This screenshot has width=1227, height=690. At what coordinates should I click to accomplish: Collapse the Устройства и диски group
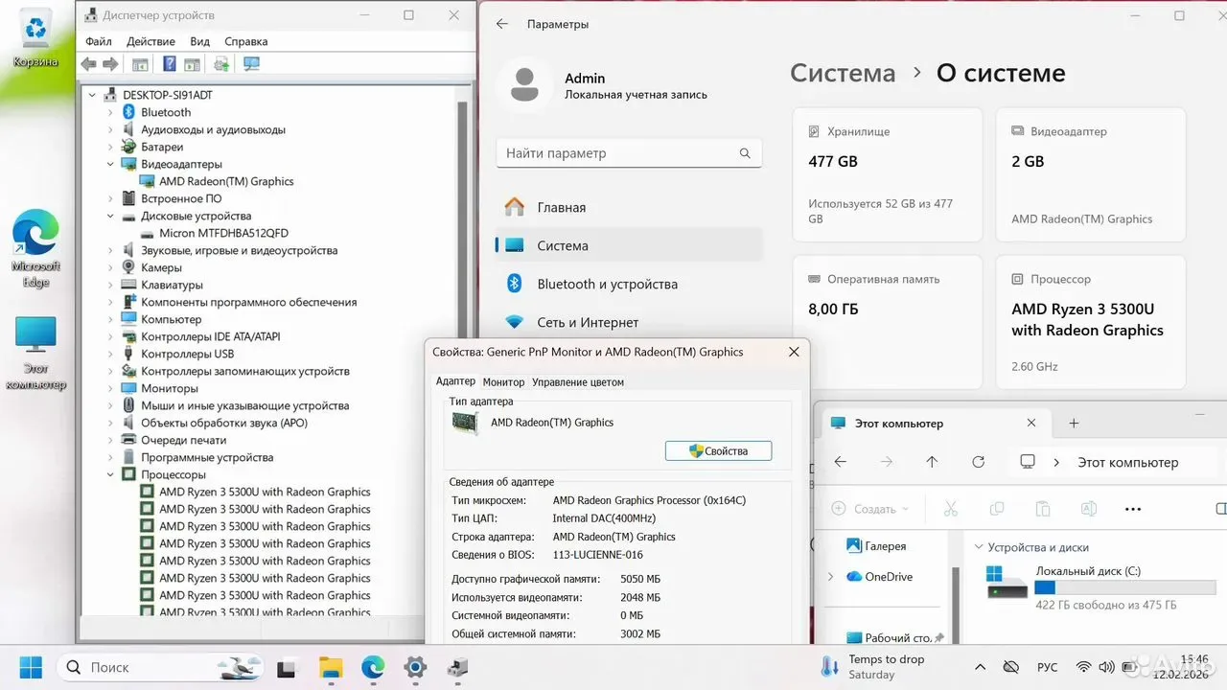[x=978, y=547]
